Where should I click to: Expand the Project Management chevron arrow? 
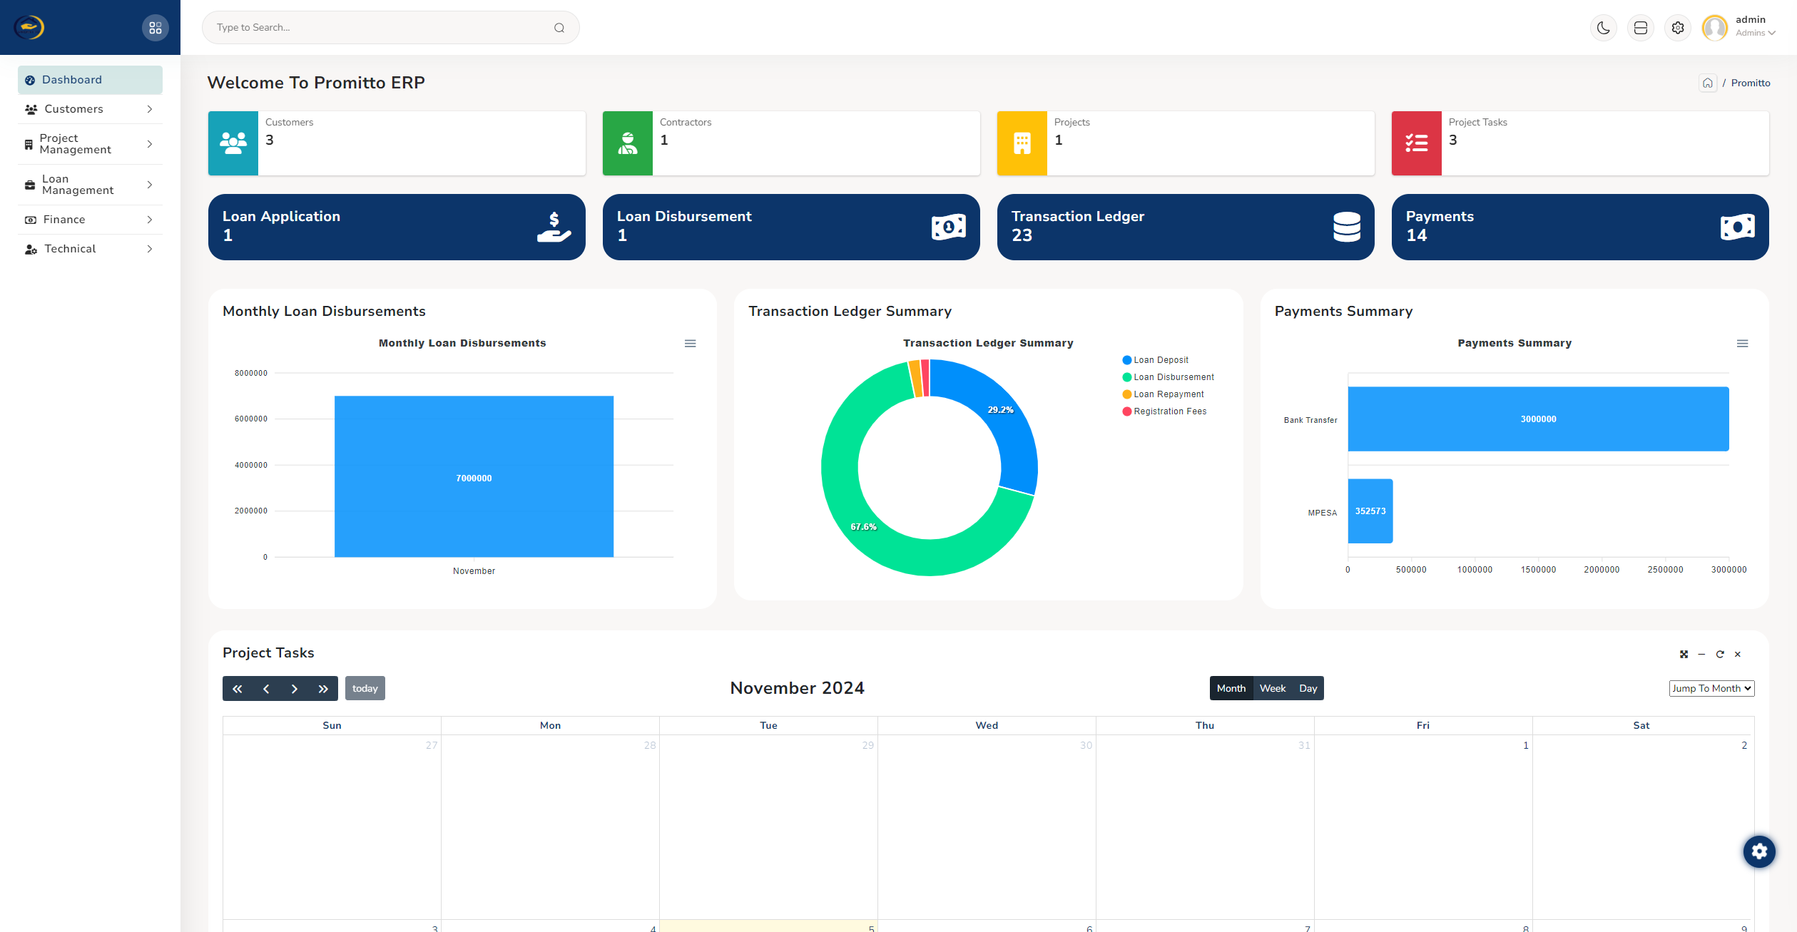pyautogui.click(x=150, y=144)
